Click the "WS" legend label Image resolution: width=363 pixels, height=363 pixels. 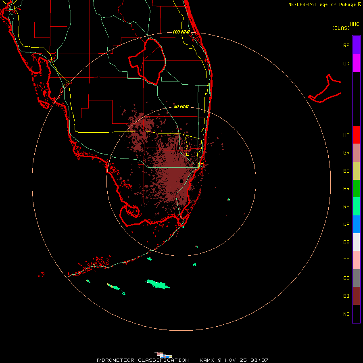[346, 224]
